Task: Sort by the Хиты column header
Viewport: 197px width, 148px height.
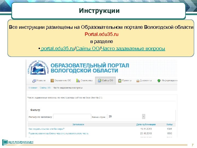Action: pos(169,124)
